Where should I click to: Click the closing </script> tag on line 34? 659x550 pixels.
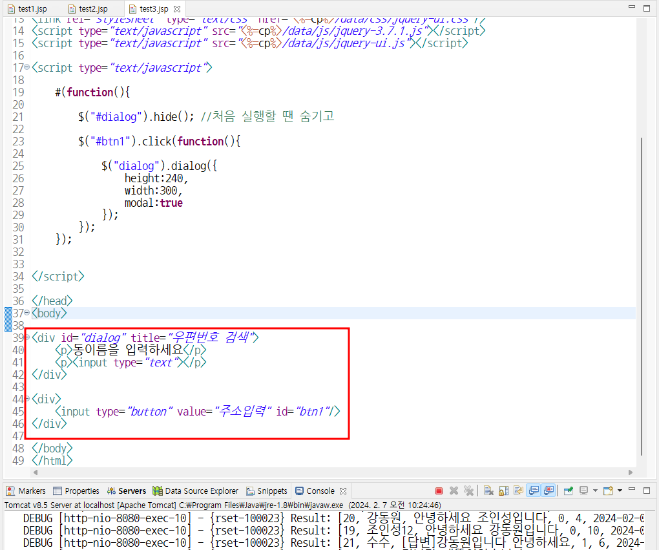(x=58, y=276)
